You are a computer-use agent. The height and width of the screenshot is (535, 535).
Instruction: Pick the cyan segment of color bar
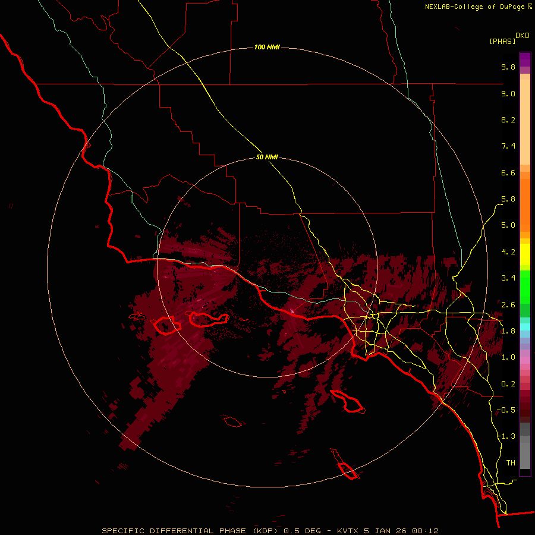coord(525,327)
